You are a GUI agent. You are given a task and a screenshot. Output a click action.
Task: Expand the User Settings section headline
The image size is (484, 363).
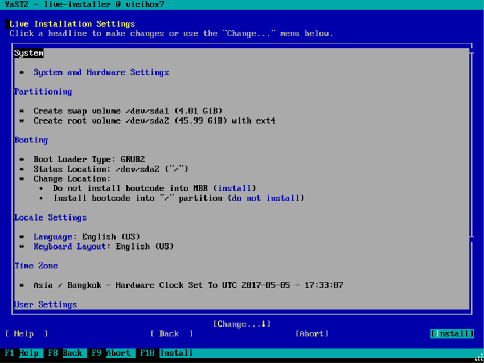pos(46,304)
